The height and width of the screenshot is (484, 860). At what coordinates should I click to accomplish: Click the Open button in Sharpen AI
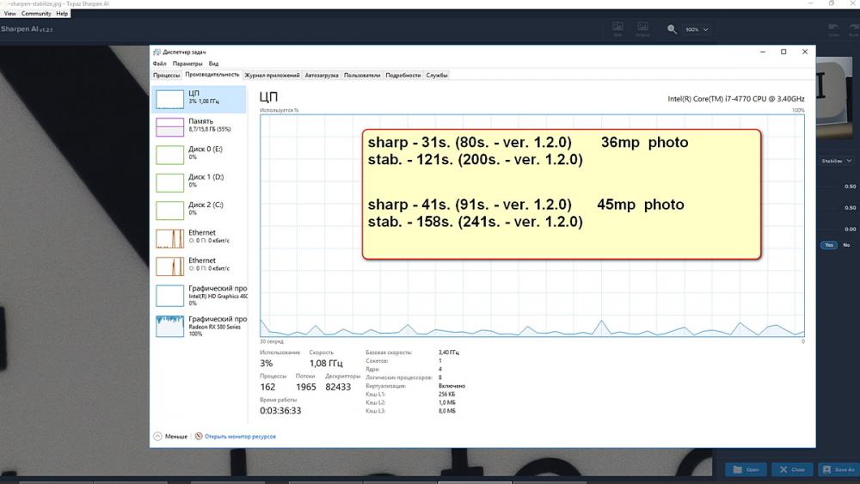tap(746, 469)
